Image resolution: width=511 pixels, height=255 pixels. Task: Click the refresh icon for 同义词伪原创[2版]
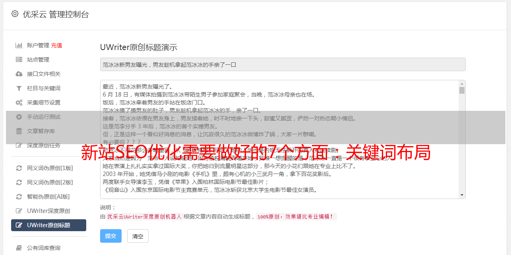(19, 182)
